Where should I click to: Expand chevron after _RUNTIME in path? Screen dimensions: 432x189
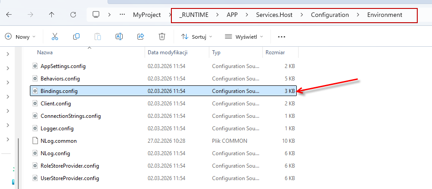[217, 15]
